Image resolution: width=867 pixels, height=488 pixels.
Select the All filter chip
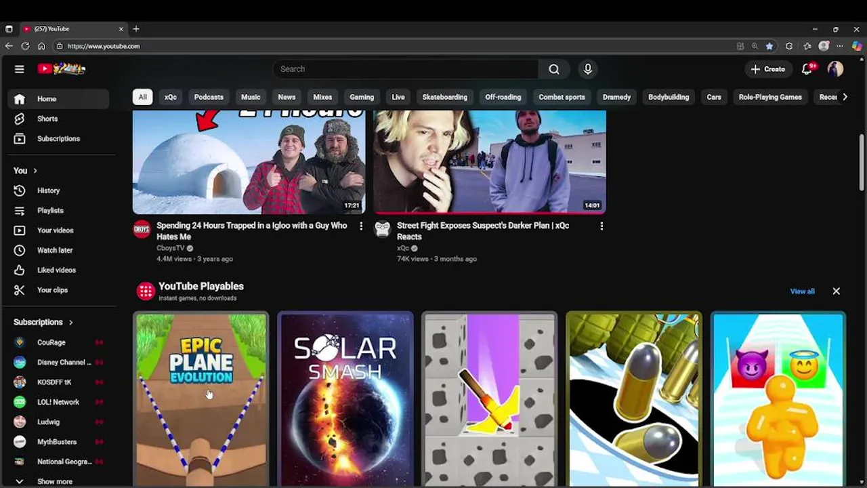click(x=142, y=97)
